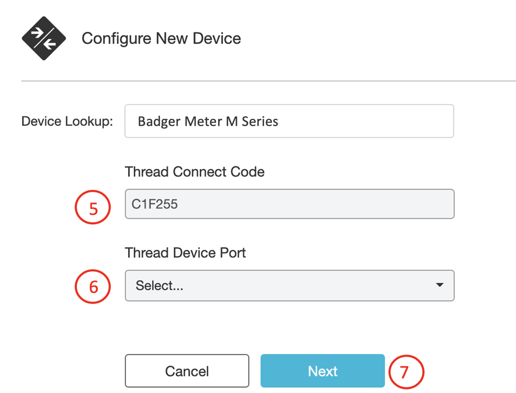Click the red circled number 7 marker
The height and width of the screenshot is (393, 516).
pos(405,372)
